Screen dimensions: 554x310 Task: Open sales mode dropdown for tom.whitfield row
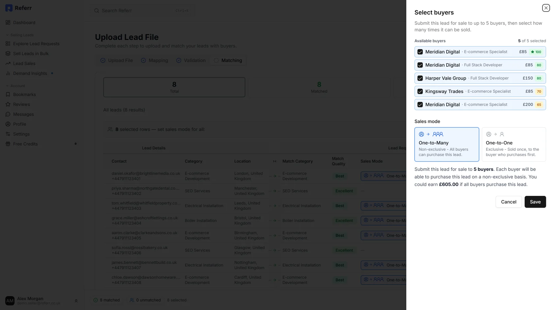pos(384,206)
